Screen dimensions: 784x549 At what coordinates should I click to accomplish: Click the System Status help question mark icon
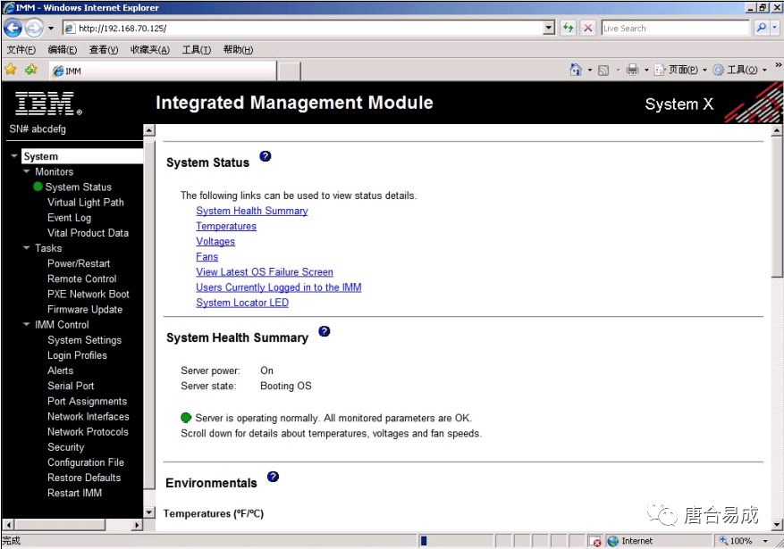point(266,156)
